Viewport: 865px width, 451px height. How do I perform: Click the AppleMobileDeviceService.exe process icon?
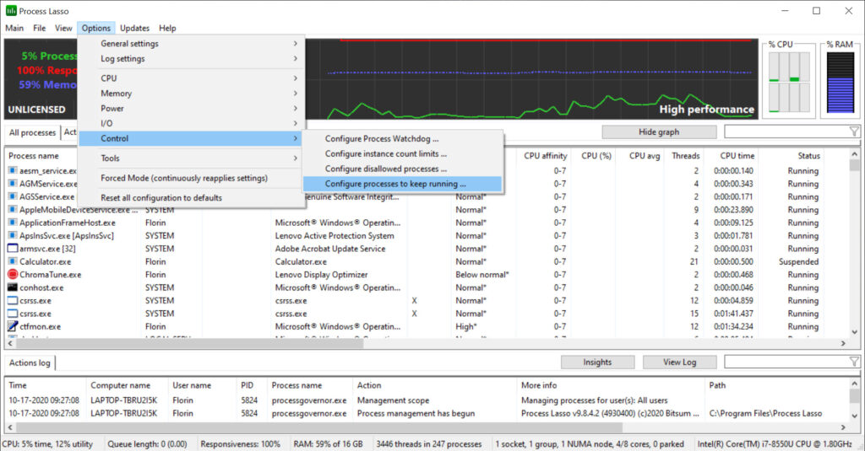pos(13,209)
